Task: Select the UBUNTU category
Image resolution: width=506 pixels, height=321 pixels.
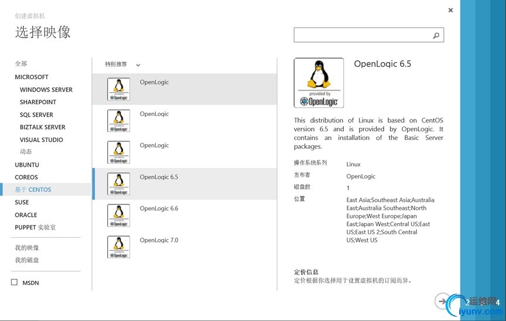Action: [x=27, y=165]
